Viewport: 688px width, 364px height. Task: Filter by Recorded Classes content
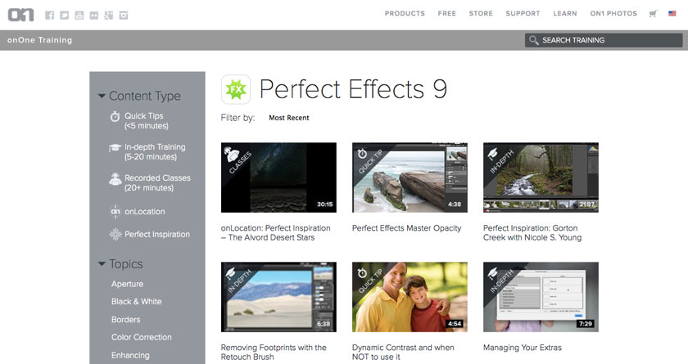[157, 183]
